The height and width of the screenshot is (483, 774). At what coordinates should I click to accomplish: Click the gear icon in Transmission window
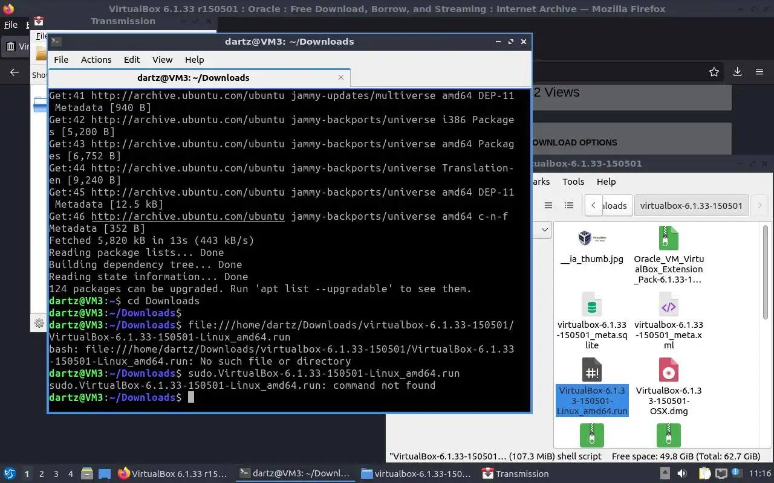pyautogui.click(x=39, y=323)
